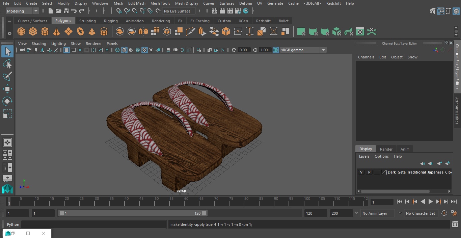Viewport: 461px width, 238px height.
Task: Select the Paint Selection tool
Action: click(x=7, y=76)
